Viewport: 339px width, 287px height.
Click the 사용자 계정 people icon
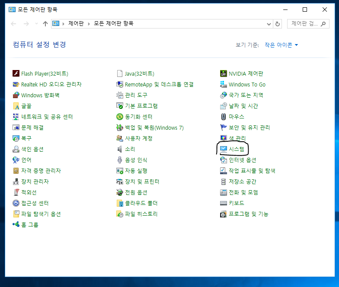click(119, 138)
